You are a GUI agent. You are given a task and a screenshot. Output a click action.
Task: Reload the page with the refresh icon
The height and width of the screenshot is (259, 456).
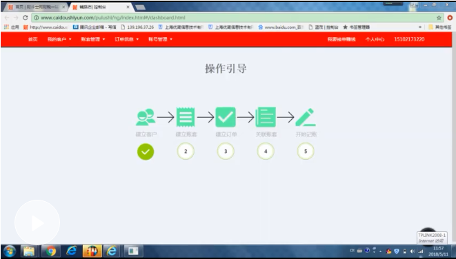pyautogui.click(x=26, y=18)
